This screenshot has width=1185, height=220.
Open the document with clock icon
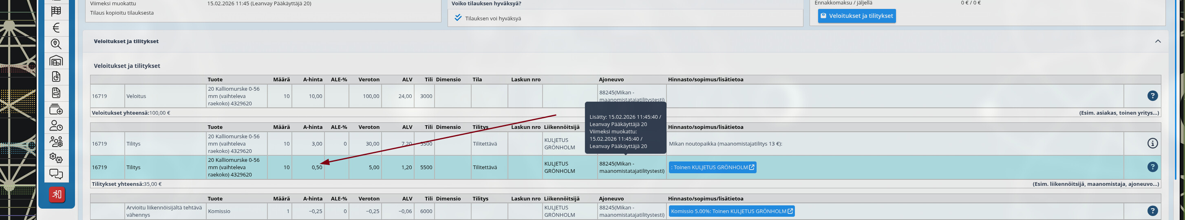[56, 77]
